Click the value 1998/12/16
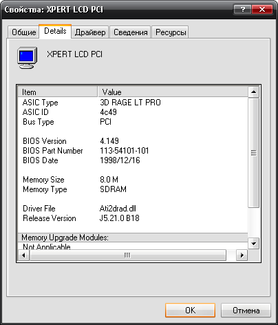This screenshot has height=325, width=278. point(120,160)
